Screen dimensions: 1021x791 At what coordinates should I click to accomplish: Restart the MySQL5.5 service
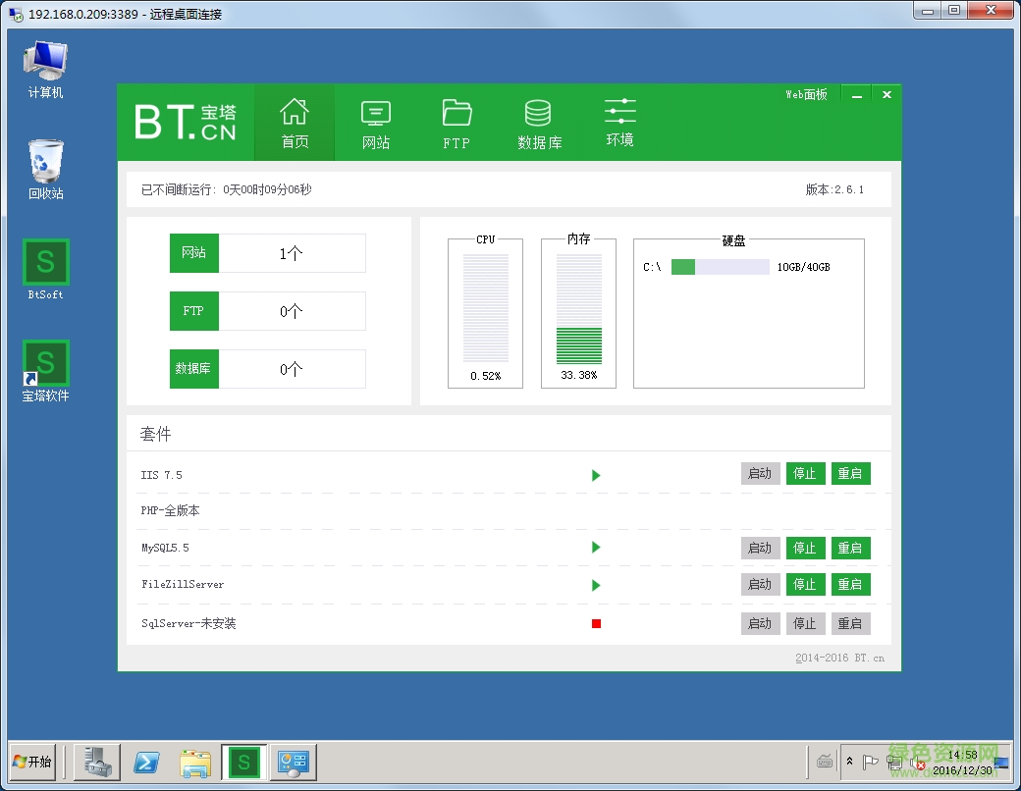coord(850,549)
